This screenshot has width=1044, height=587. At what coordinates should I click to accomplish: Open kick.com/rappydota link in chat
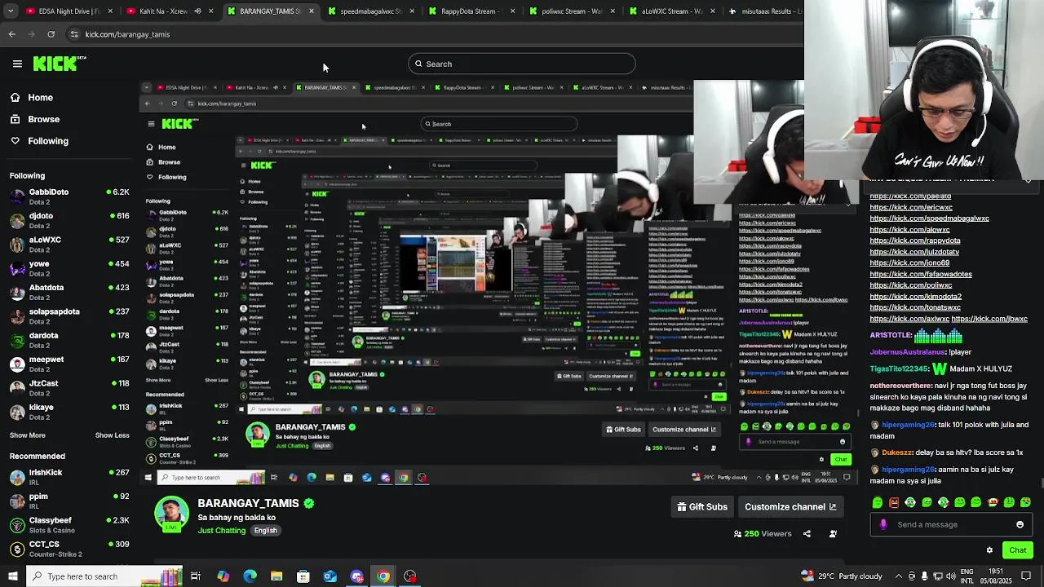tap(915, 241)
